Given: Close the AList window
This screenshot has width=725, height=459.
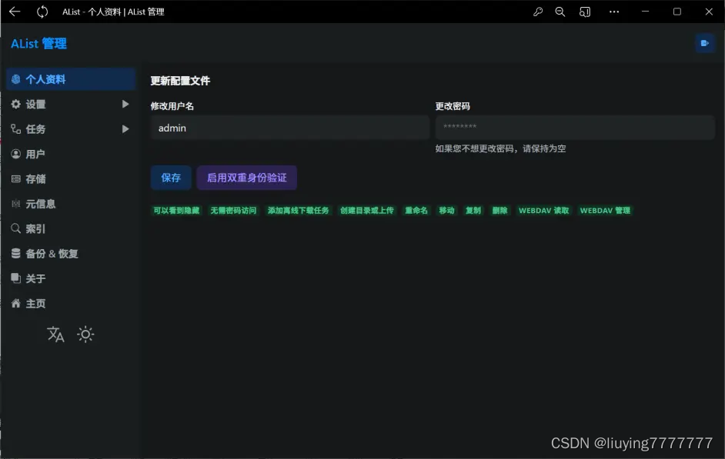Looking at the screenshot, I should click(709, 12).
